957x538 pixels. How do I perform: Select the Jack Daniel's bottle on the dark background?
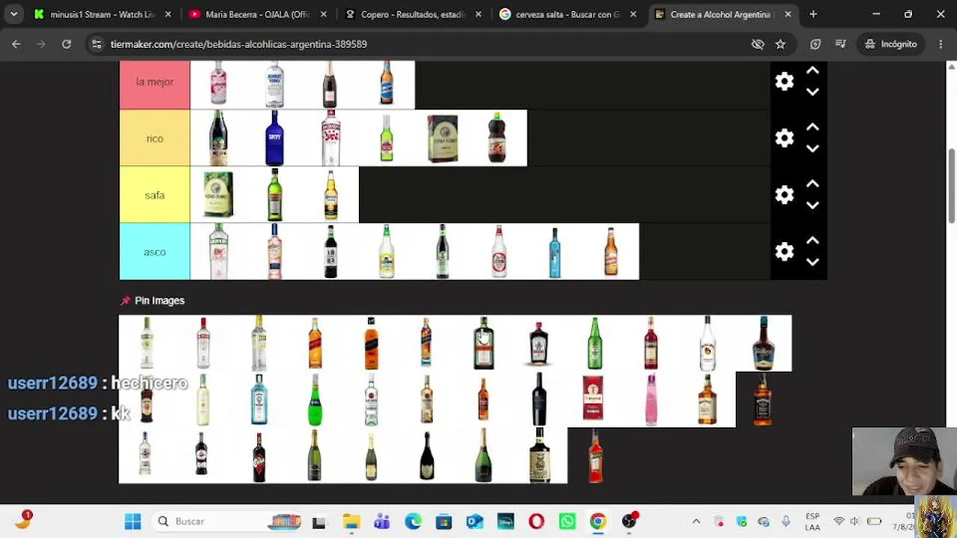point(763,400)
